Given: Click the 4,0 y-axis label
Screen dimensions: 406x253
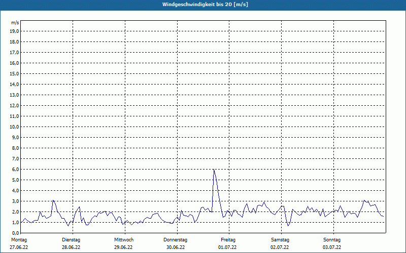Looking at the screenshot, I should pyautogui.click(x=15, y=191).
